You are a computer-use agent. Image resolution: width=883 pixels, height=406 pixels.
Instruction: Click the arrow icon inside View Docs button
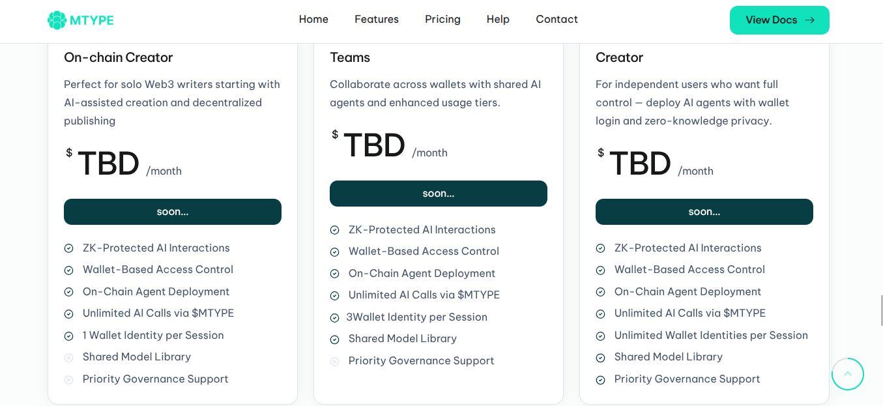pos(808,20)
